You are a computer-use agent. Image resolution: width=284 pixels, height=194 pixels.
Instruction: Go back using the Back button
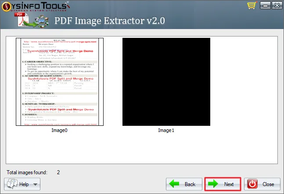(184, 184)
